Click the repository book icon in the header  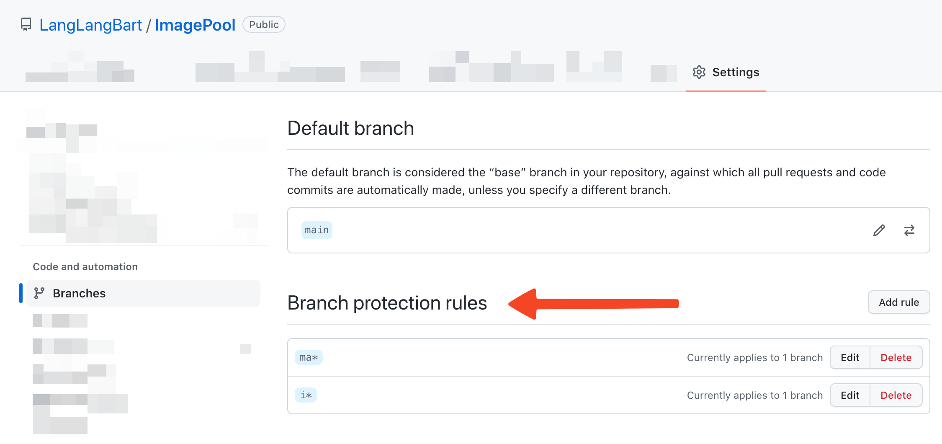(x=26, y=24)
